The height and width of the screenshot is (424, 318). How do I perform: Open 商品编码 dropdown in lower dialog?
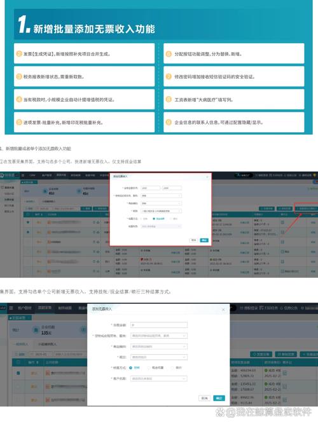click(x=158, y=346)
